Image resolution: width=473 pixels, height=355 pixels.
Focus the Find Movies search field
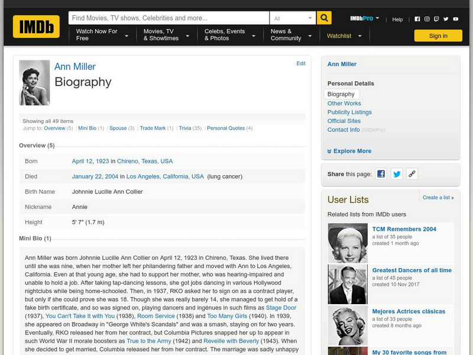click(x=169, y=18)
